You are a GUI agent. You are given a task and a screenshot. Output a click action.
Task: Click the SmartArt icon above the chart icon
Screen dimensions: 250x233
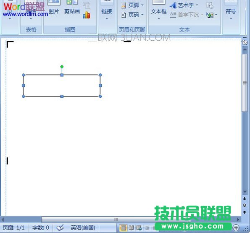pyautogui.click(x=87, y=5)
